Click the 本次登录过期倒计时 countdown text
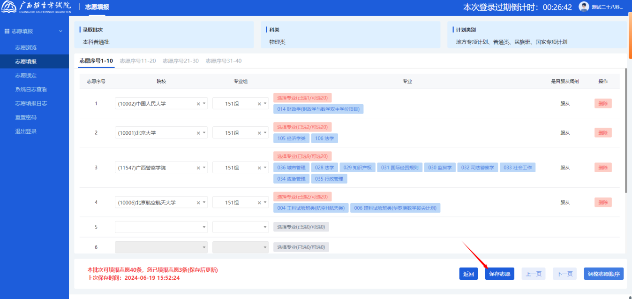 [x=517, y=7]
